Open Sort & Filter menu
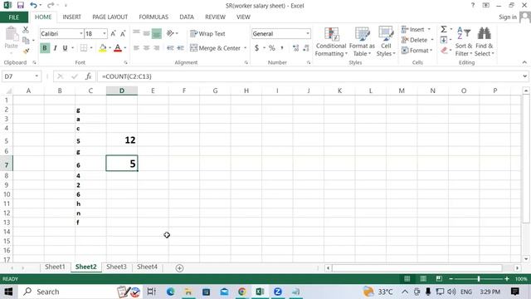 [464, 42]
